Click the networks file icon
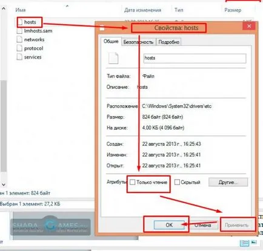Screen dimensions: 263x251 [x=19, y=39]
